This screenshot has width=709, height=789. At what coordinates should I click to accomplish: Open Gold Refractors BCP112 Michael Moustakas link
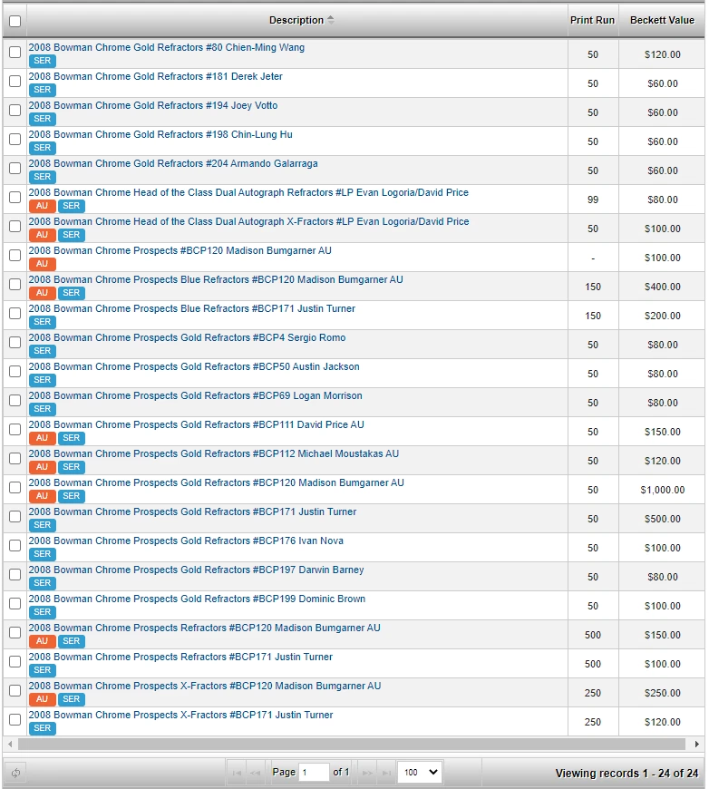(x=214, y=453)
